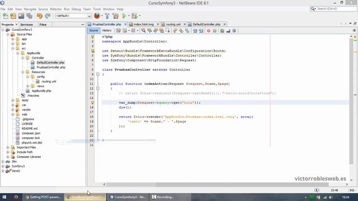The height and width of the screenshot is (201, 358).
Task: Collapse the indexAction function fold marker
Action: click(98, 88)
